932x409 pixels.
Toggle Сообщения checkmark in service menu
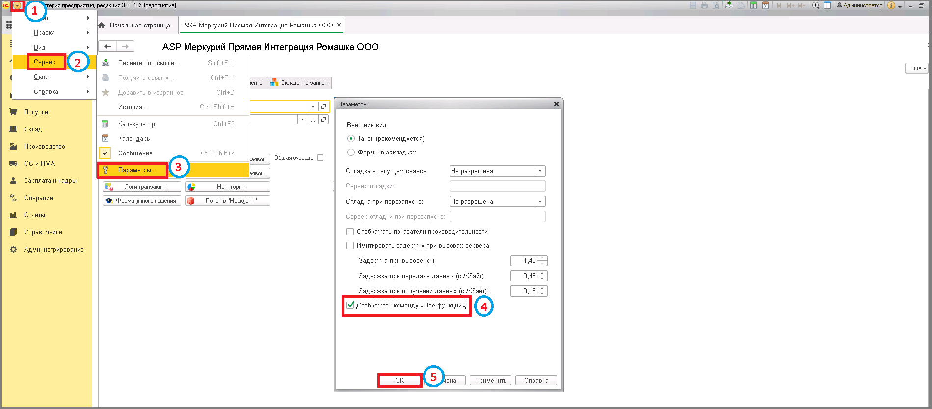(105, 153)
